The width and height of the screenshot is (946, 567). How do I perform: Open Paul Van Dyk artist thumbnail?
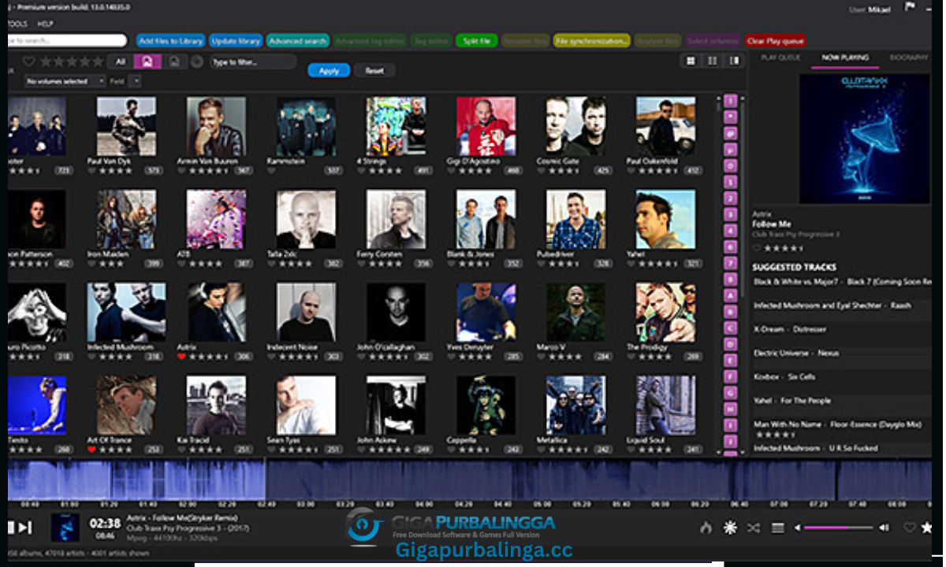tap(126, 127)
